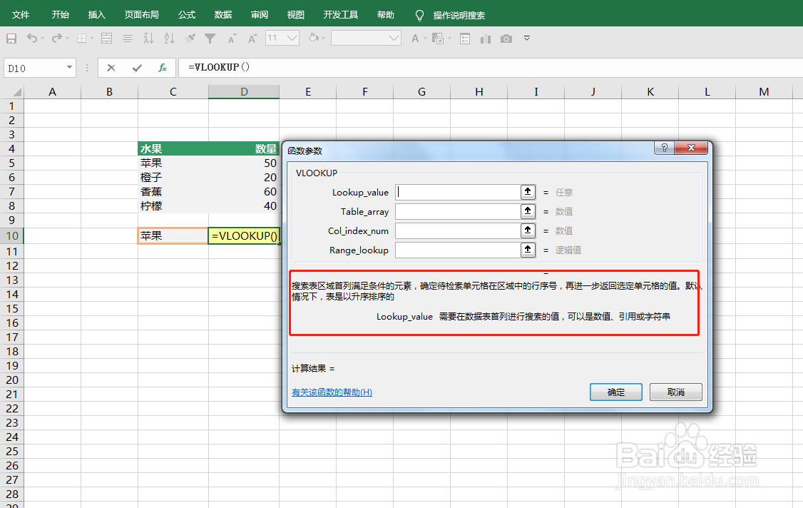Open the Customize Quick Access Toolbar arrow
Screen dimensions: 803x508
click(526, 39)
